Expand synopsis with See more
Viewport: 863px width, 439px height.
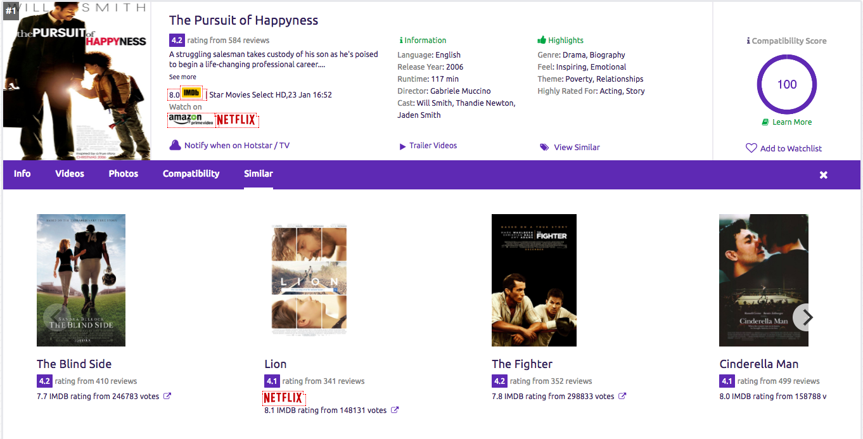click(182, 77)
